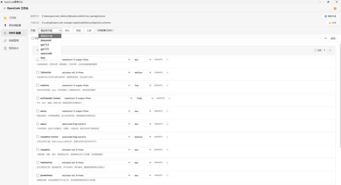Open 常用命令 clipboard icon

(5, 48)
